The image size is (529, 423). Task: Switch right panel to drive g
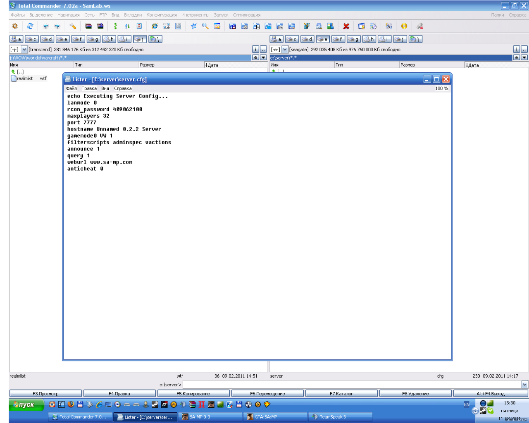click(x=353, y=39)
